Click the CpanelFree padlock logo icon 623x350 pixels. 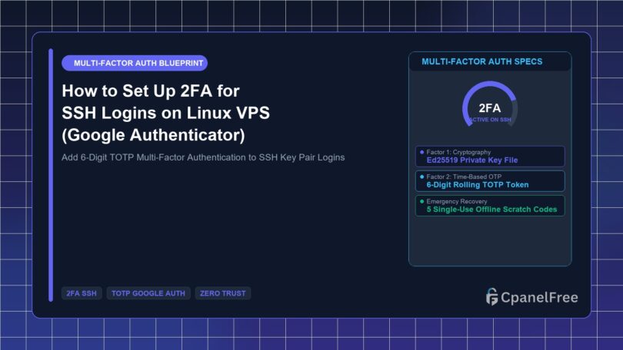(492, 297)
